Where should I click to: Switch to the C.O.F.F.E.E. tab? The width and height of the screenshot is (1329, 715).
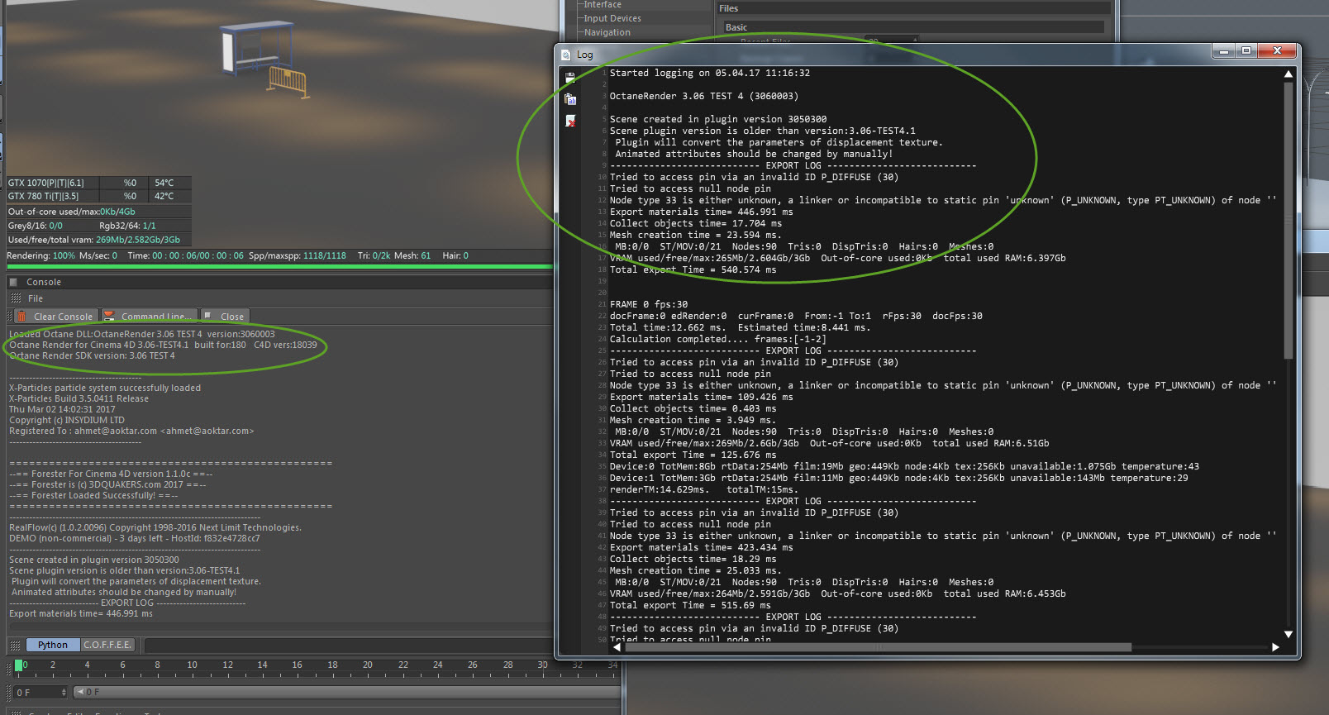point(107,645)
